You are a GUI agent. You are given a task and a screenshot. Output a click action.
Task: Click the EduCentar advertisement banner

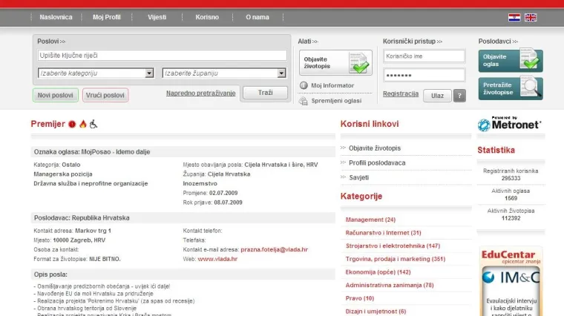click(x=511, y=281)
